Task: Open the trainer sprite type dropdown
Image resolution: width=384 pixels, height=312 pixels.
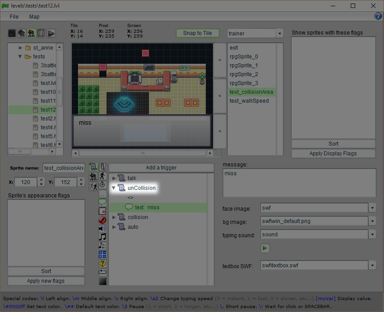Action: pyautogui.click(x=279, y=34)
